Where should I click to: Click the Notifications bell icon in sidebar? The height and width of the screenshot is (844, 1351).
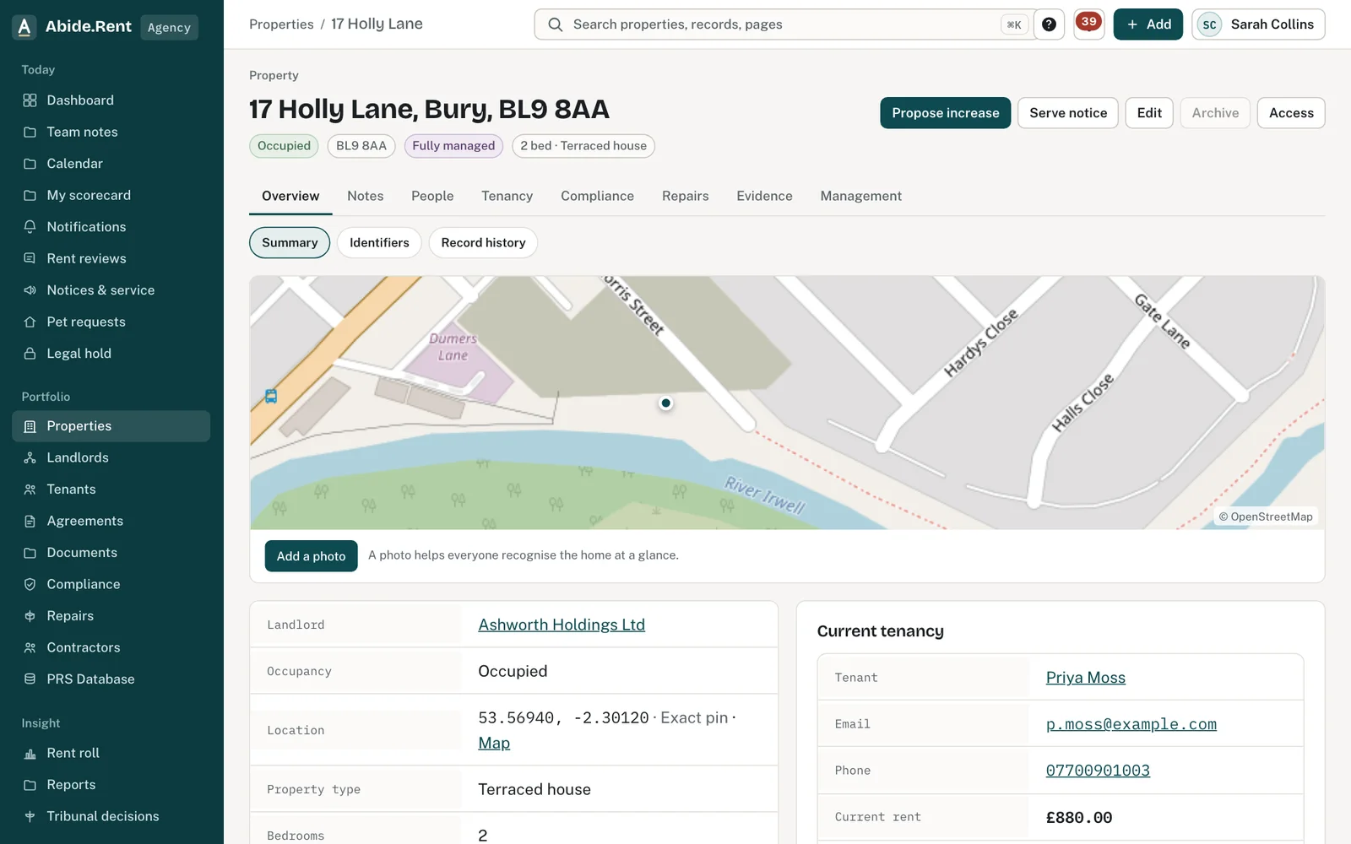pos(30,227)
